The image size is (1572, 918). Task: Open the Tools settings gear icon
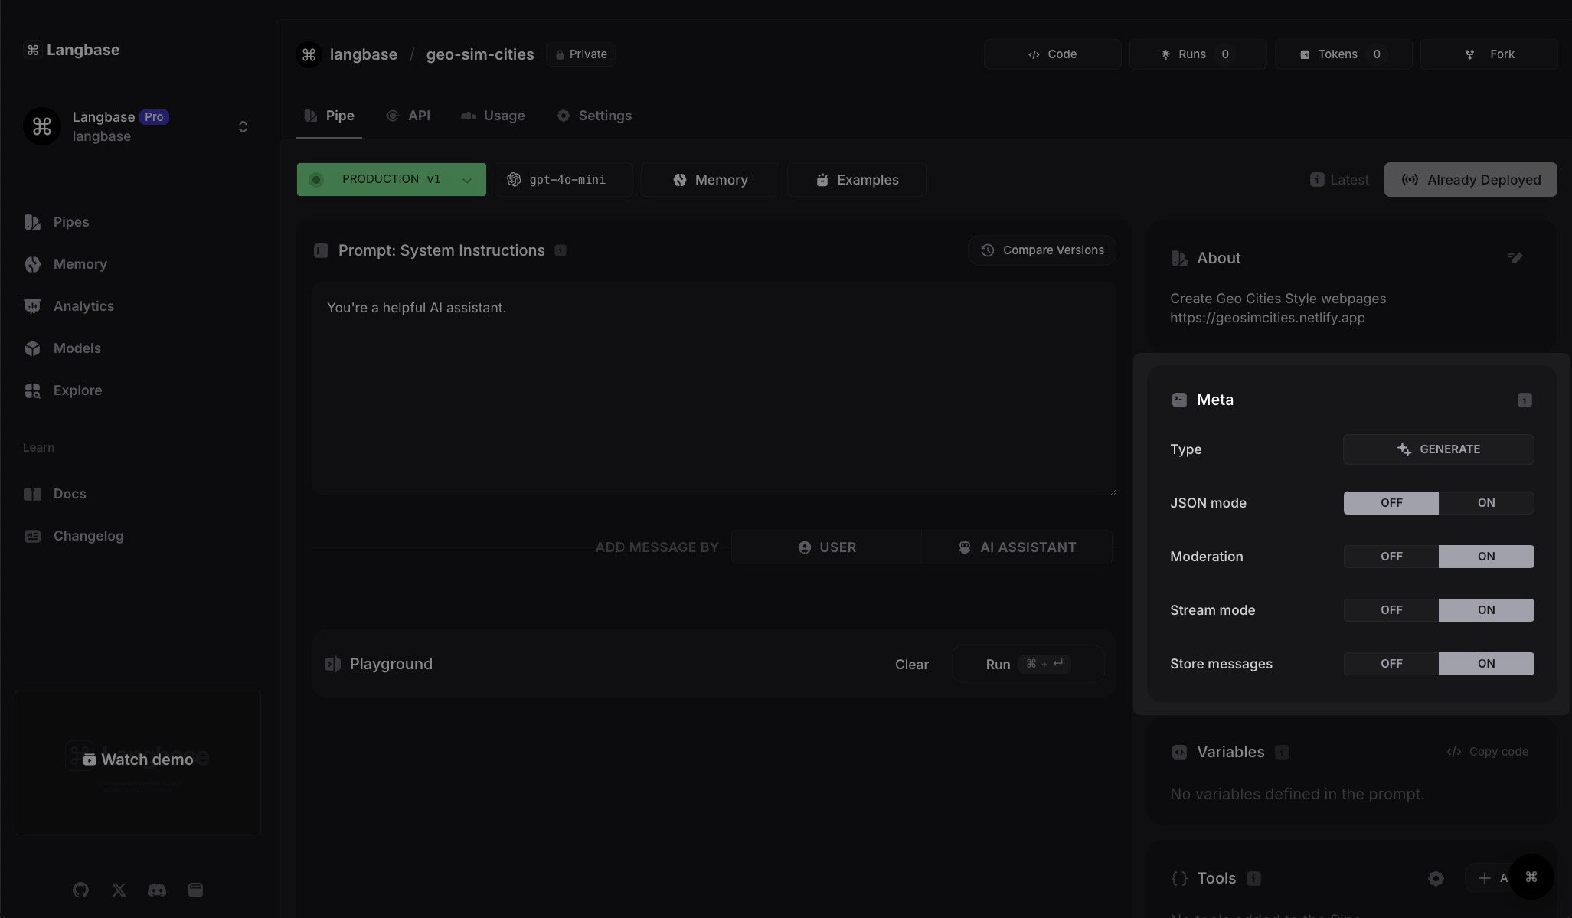point(1436,878)
